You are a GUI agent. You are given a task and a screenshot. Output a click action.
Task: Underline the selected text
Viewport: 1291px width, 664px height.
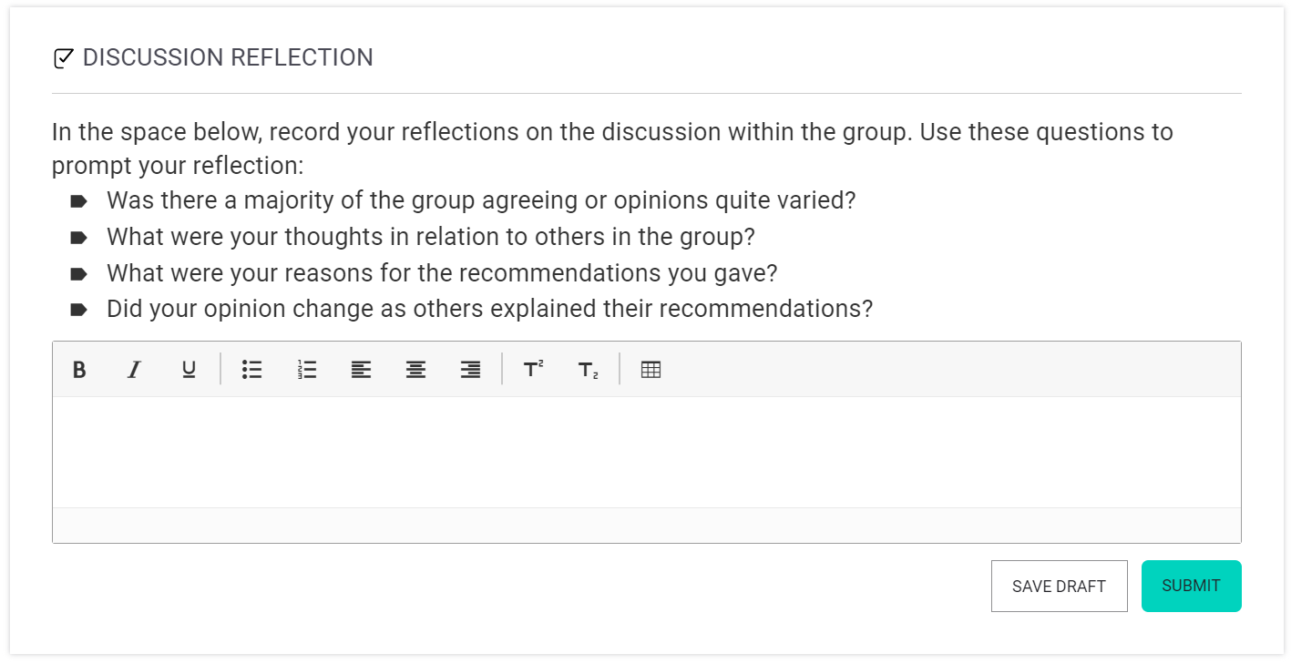189,370
